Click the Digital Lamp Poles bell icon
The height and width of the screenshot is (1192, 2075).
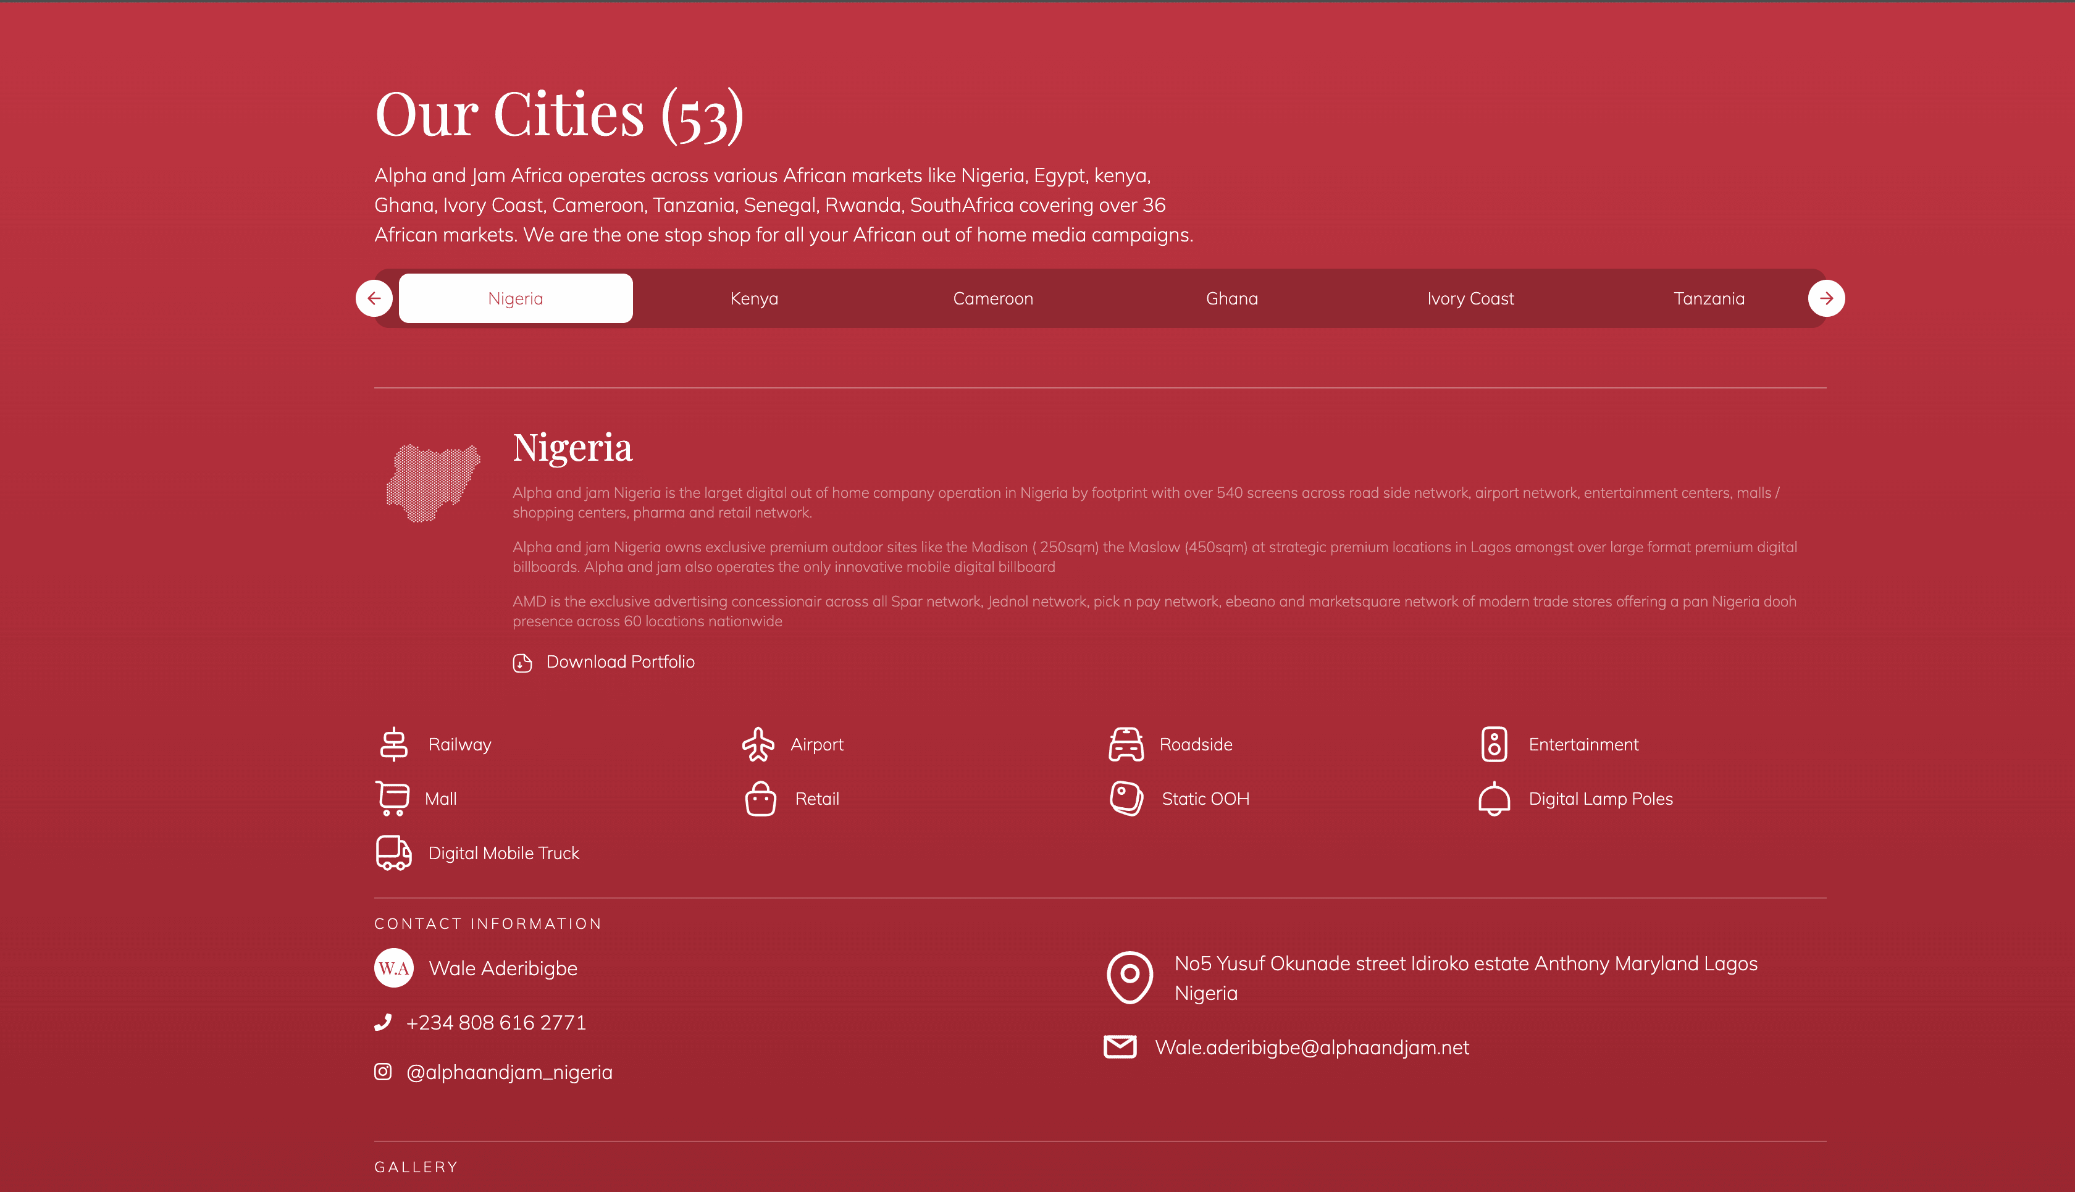click(1494, 799)
